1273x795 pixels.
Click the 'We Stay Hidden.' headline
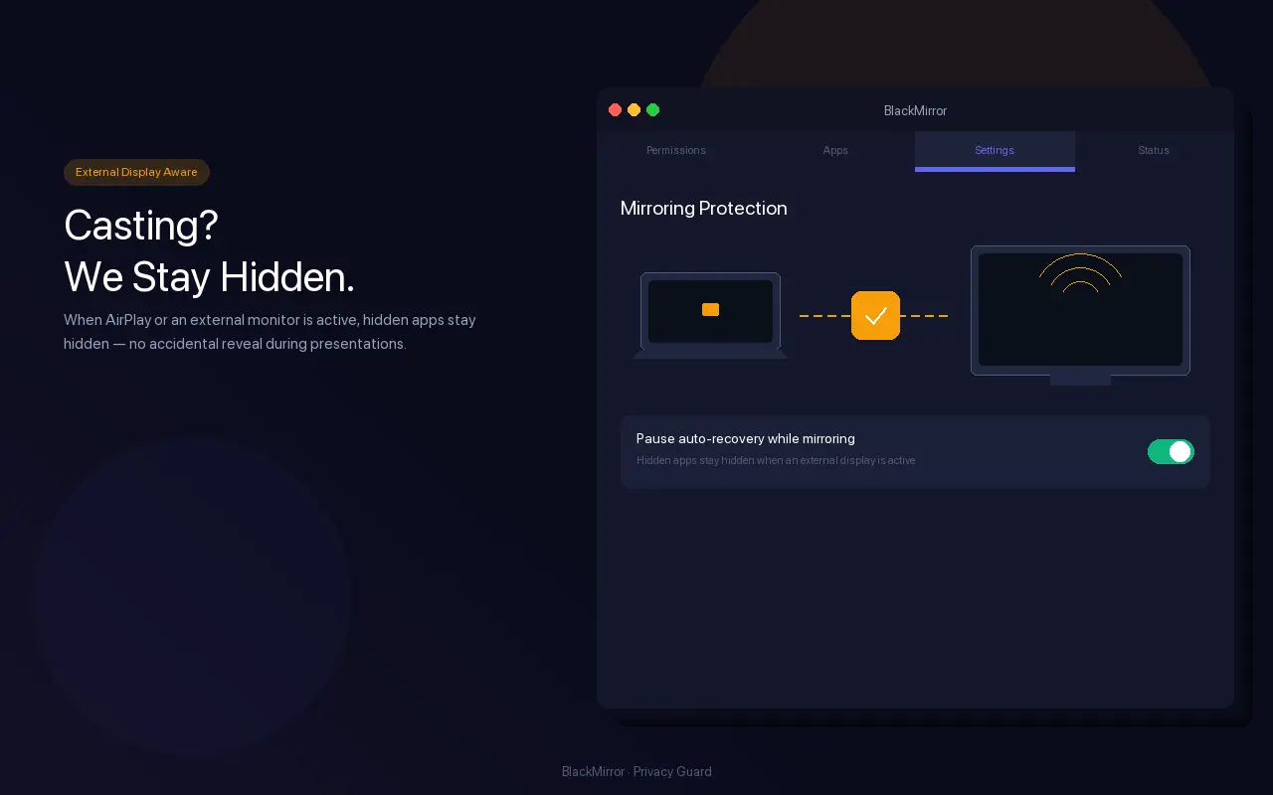[x=209, y=276]
